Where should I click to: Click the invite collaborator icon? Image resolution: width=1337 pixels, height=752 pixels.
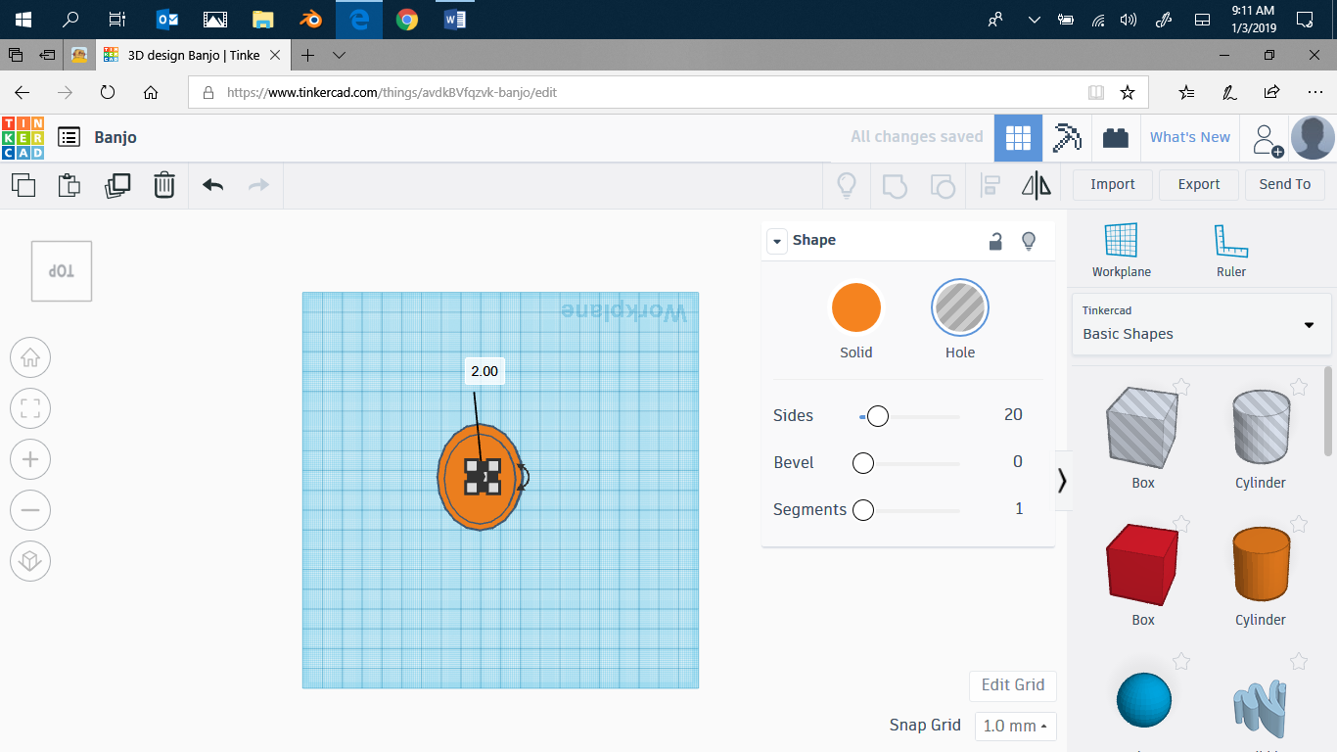[1268, 140]
